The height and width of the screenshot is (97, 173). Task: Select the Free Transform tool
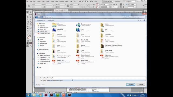point(31,26)
